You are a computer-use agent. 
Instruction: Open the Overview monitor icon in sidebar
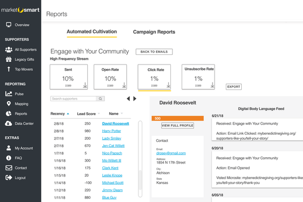click(x=9, y=25)
